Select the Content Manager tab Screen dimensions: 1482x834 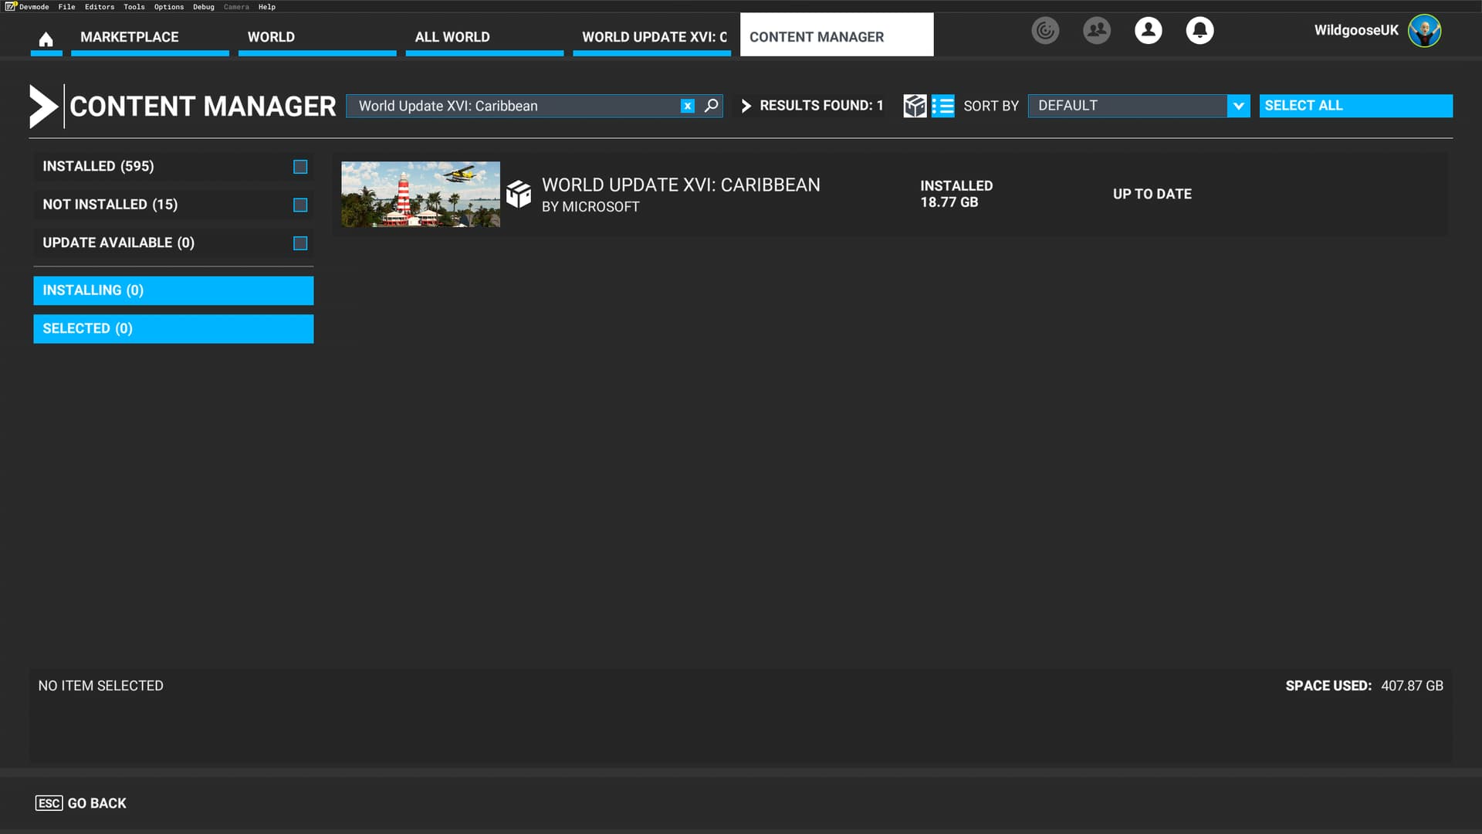click(837, 35)
